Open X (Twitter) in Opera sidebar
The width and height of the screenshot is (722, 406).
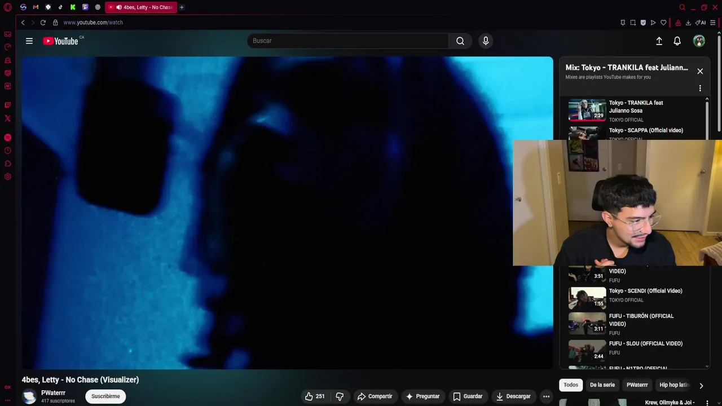tap(7, 118)
